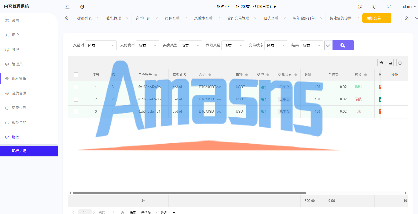This screenshot has height=214, width=418.
Task: Open 币种管理 in the sidebar
Action: point(29,79)
